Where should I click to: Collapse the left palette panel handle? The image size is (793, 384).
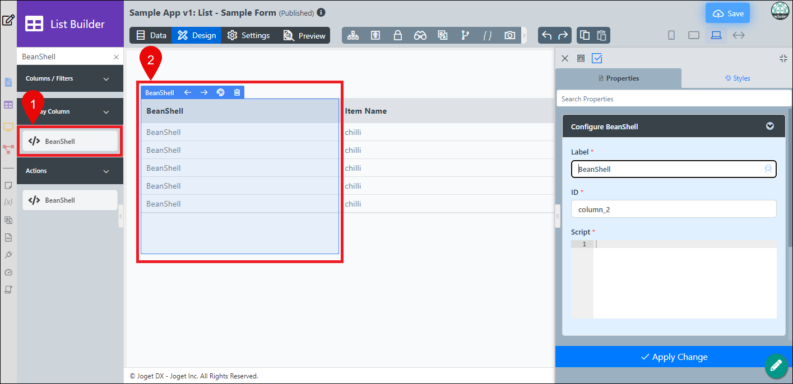tap(120, 216)
